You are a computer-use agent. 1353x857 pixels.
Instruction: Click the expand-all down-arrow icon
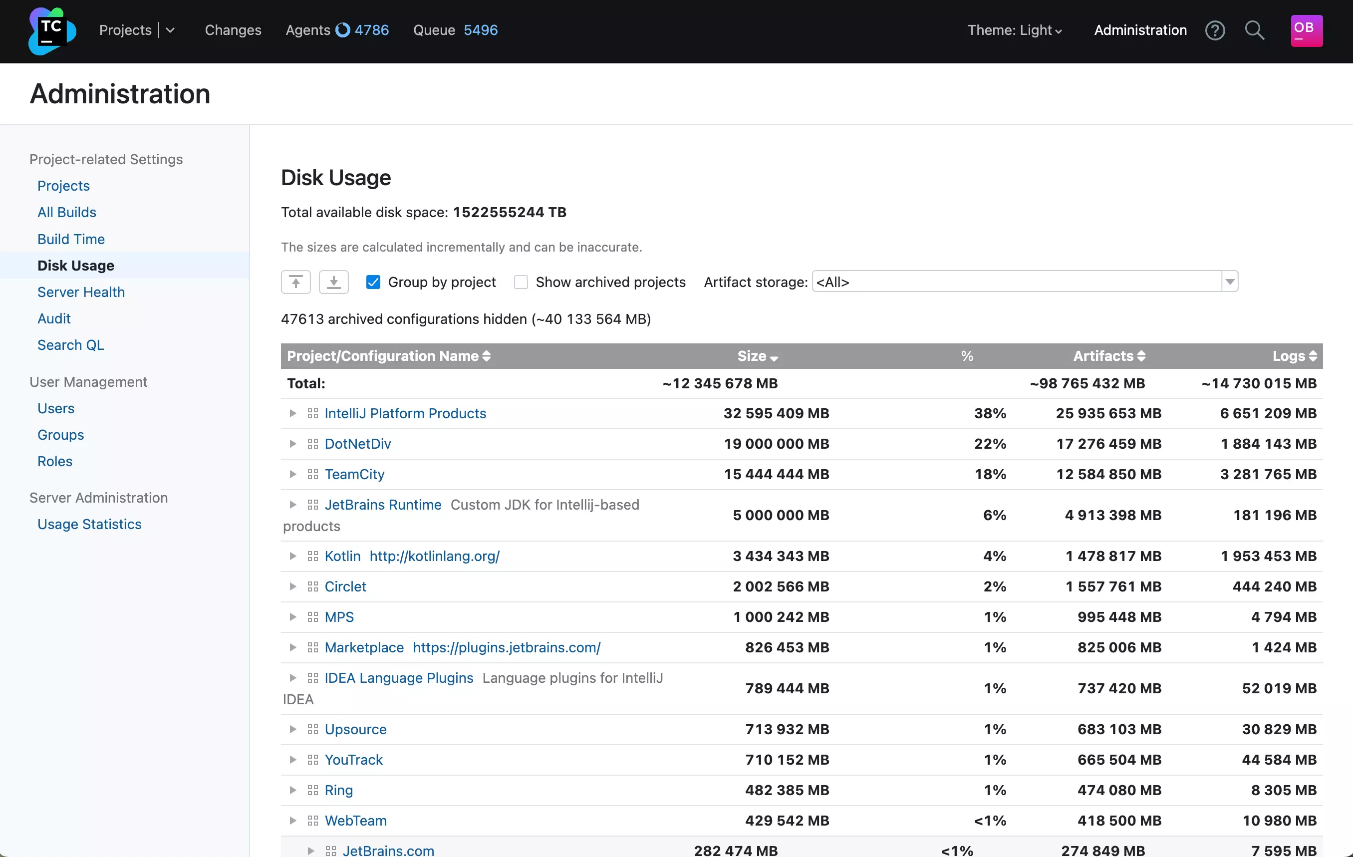[x=334, y=282]
